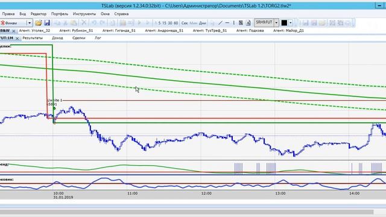Open the Сделки tab

coord(79,38)
